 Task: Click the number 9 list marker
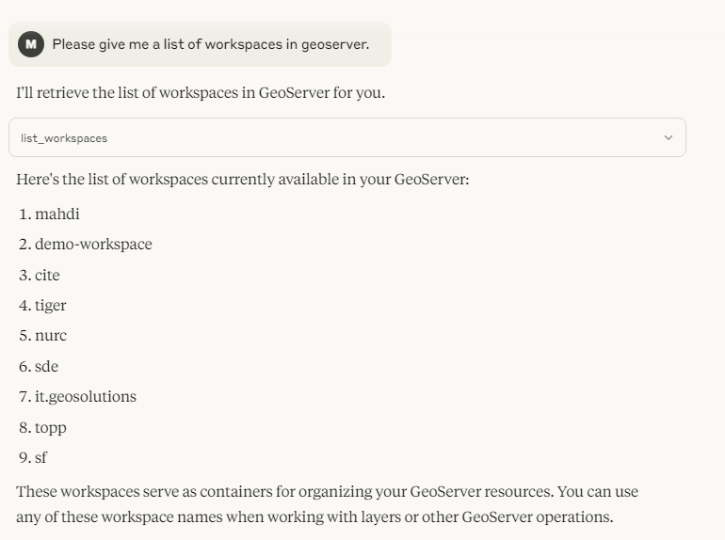coord(25,457)
